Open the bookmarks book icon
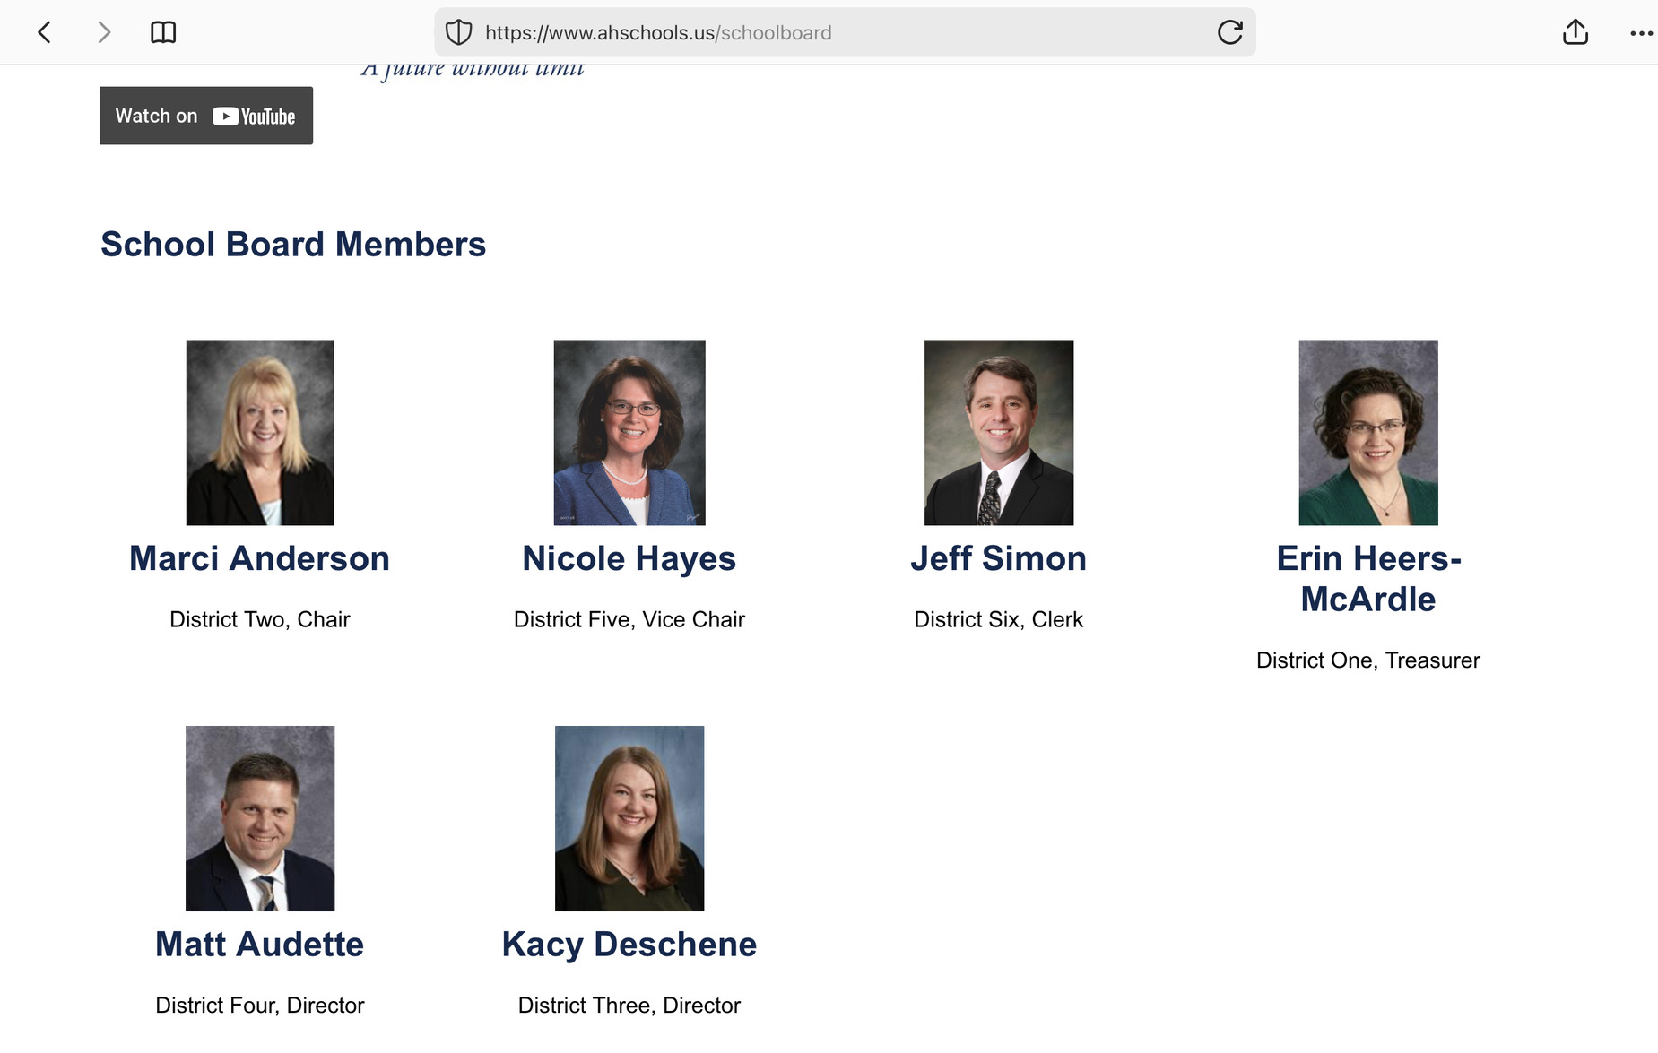Screen dimensions: 1658x1053 point(163,33)
